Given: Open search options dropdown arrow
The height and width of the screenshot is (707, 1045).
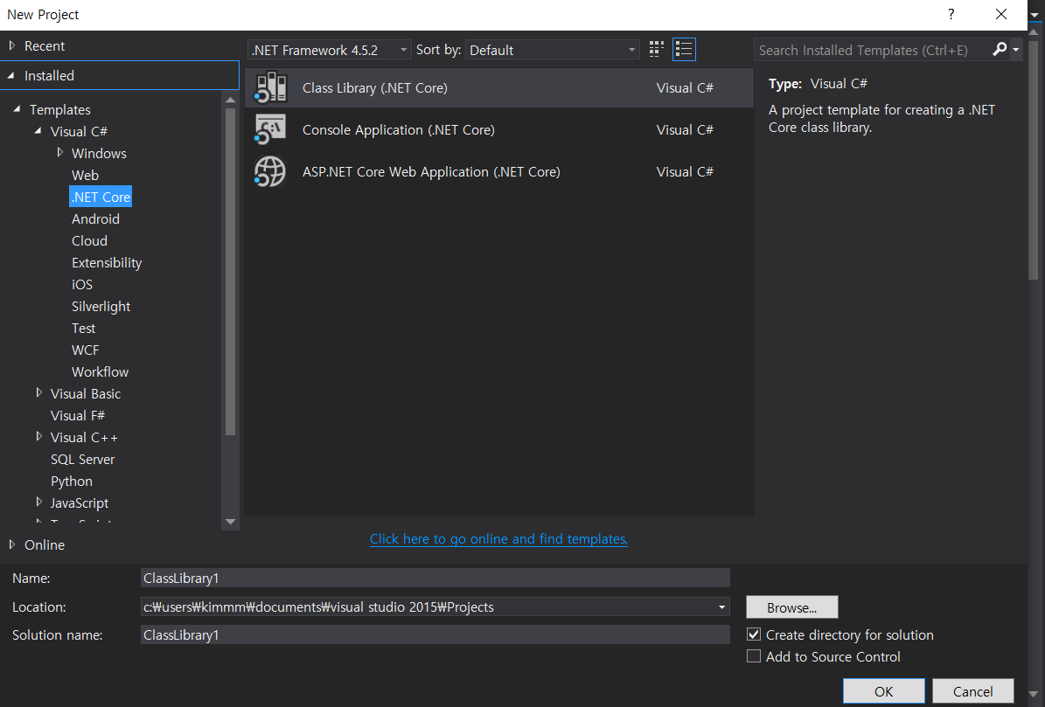Looking at the screenshot, I should pyautogui.click(x=1015, y=50).
